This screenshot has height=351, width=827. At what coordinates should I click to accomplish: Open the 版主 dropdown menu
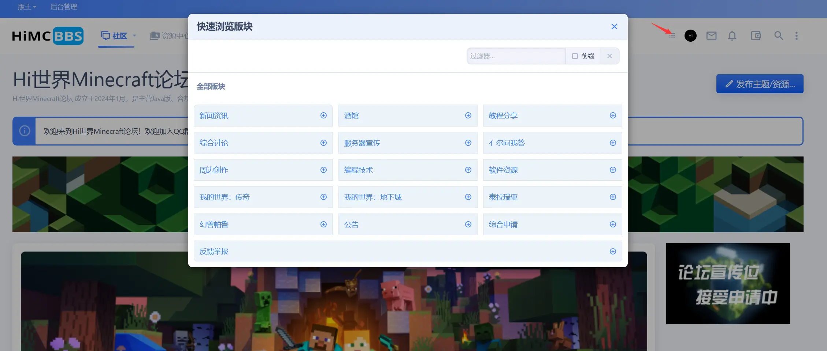[x=27, y=7]
